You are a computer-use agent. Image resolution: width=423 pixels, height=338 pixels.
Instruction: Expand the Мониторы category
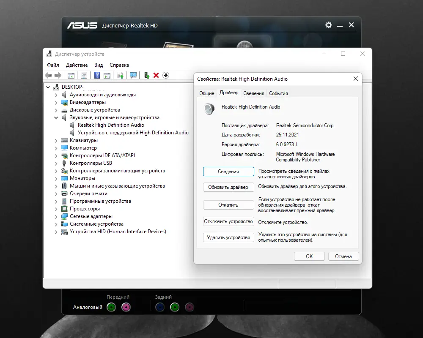[x=56, y=178]
